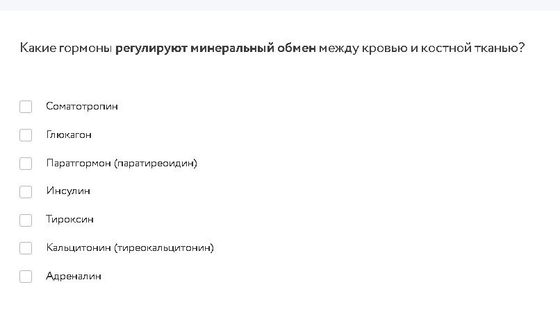Click the parenthetical (паратиреоидин) text
The image size is (560, 314).
click(x=156, y=164)
